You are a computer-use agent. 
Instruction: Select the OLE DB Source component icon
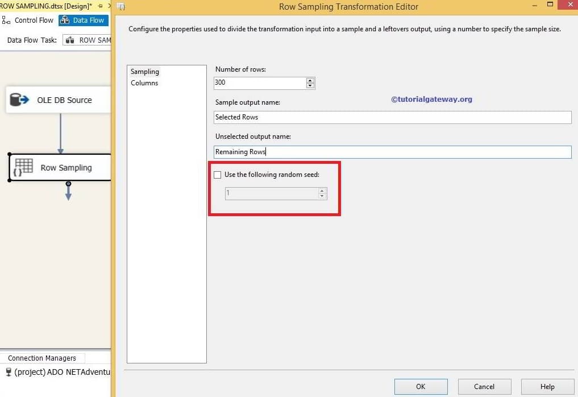point(19,100)
